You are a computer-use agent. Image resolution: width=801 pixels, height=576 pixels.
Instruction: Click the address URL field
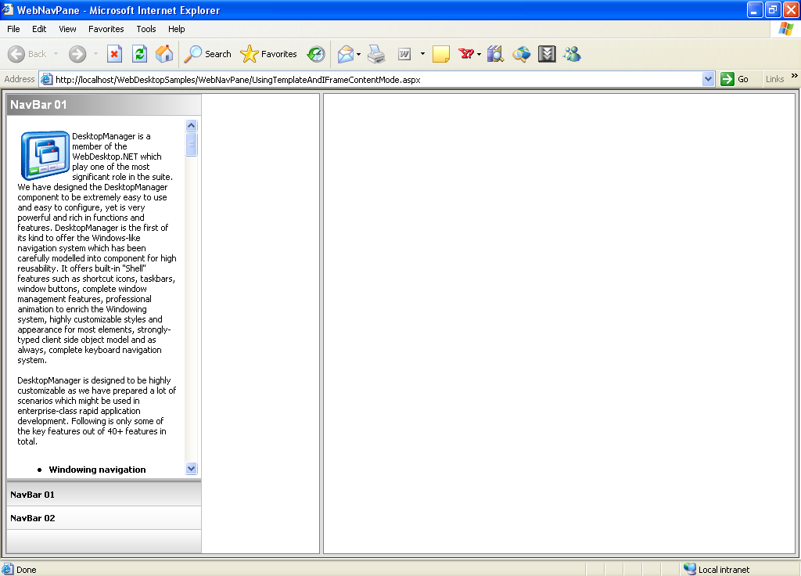click(375, 79)
